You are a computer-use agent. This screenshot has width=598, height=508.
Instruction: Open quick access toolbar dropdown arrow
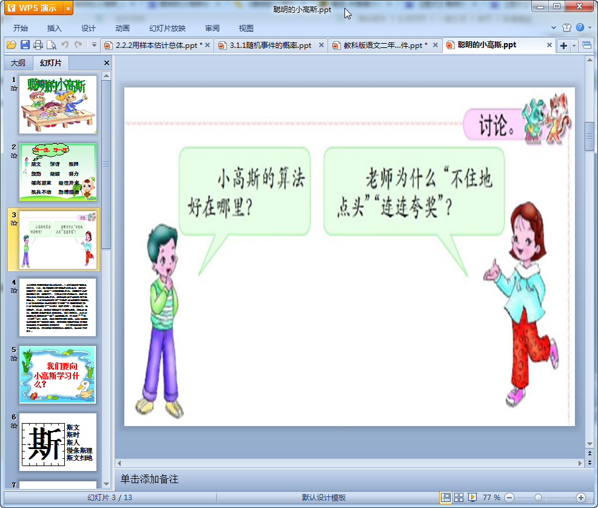point(94,45)
